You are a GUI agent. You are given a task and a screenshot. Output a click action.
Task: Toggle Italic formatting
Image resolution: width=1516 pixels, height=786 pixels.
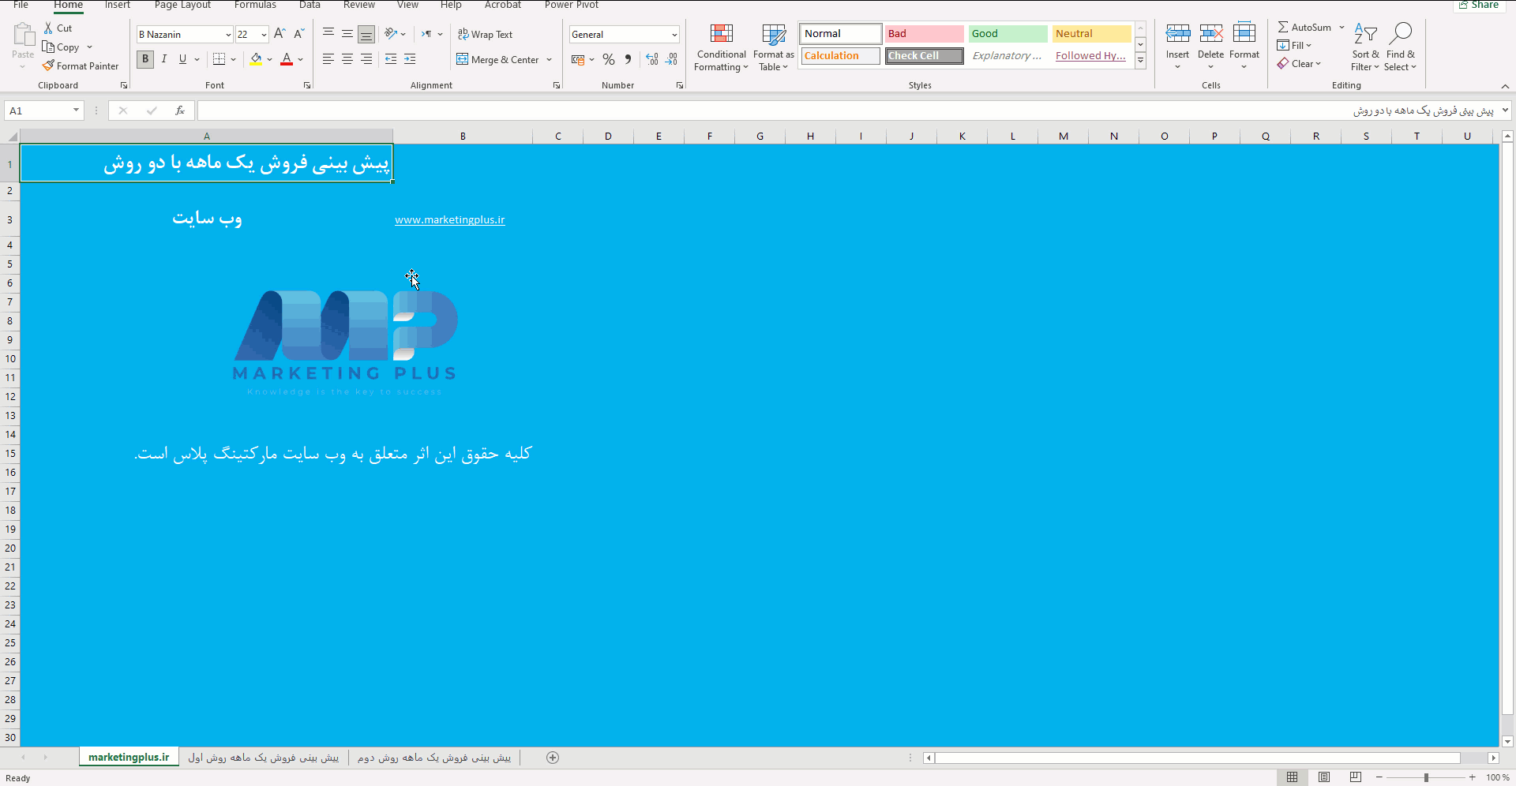[164, 59]
